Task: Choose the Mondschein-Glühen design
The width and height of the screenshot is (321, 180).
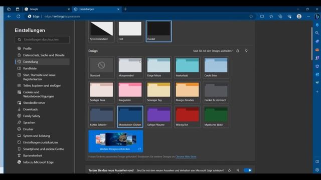Action: tap(130, 116)
